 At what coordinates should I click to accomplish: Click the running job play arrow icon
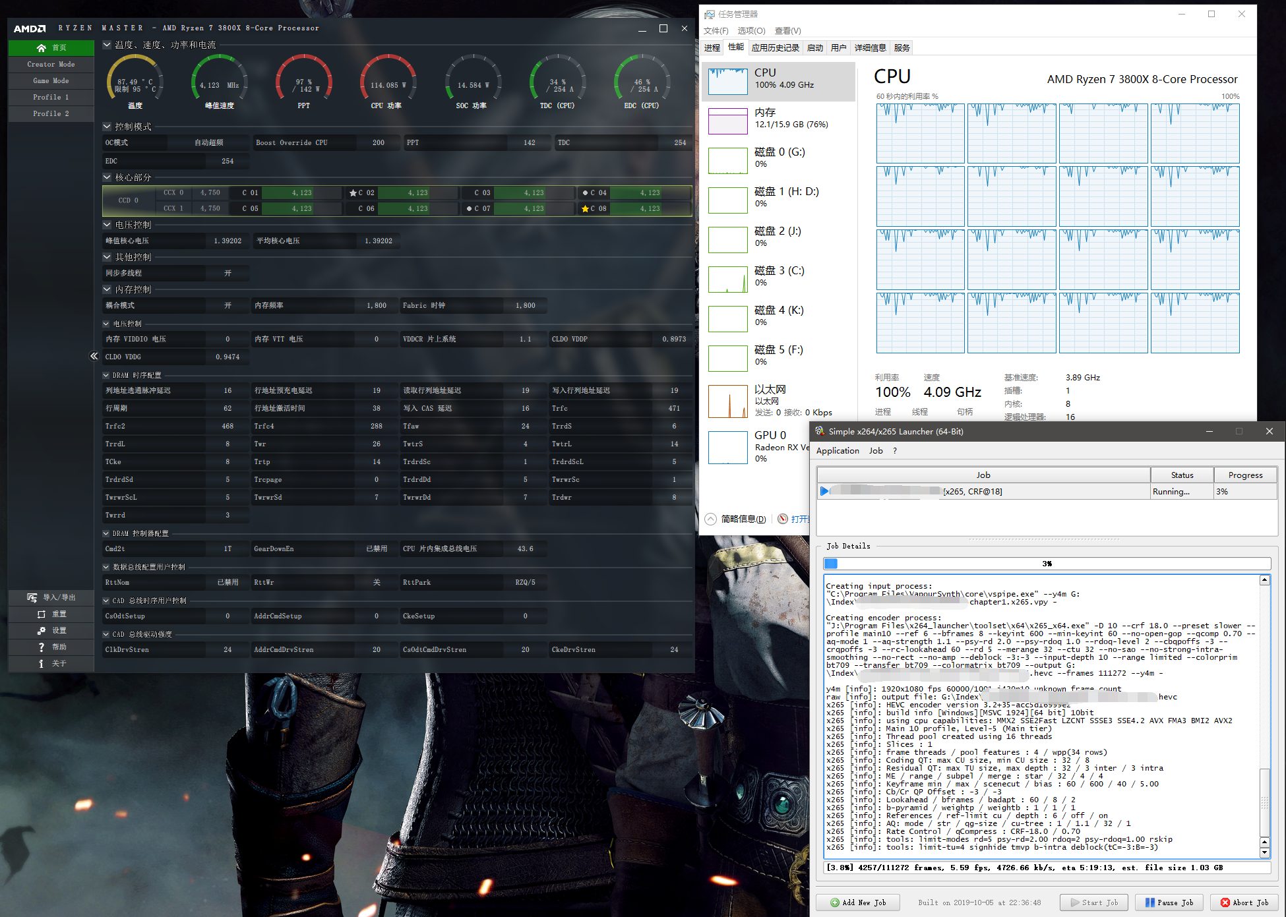click(824, 491)
